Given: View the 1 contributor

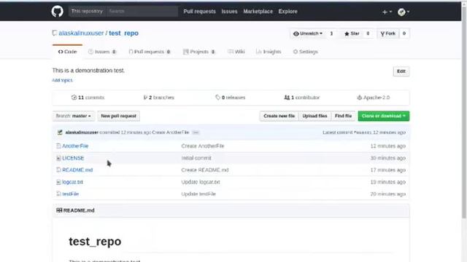Looking at the screenshot, I should [302, 98].
